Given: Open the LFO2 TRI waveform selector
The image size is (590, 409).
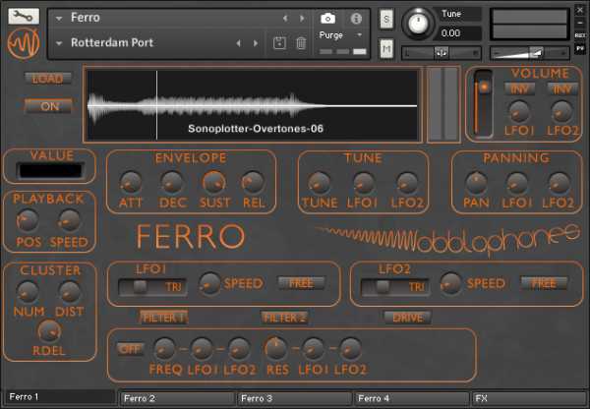Looking at the screenshot, I should pyautogui.click(x=395, y=287).
